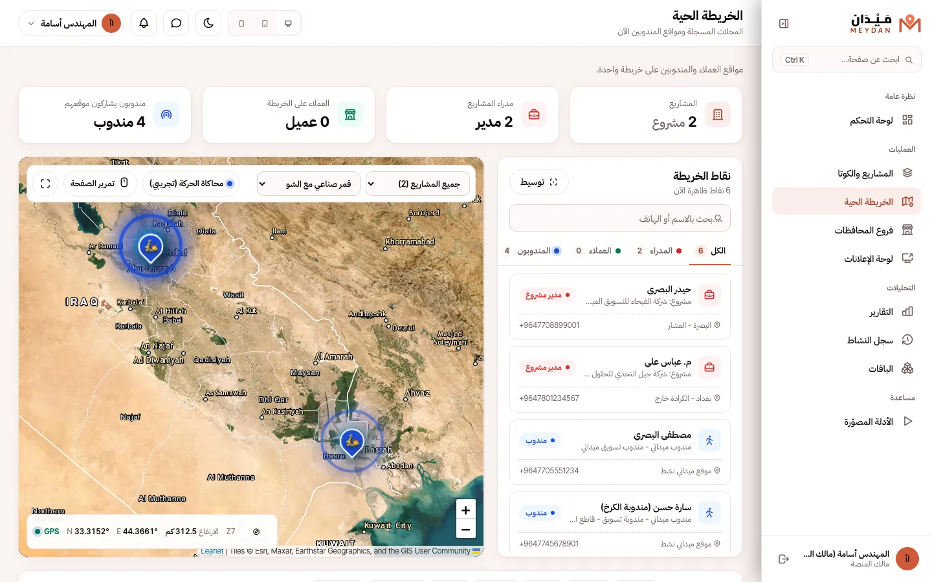
Task: Open قمر صناعي مع الشو map style dropdown
Action: pos(309,184)
